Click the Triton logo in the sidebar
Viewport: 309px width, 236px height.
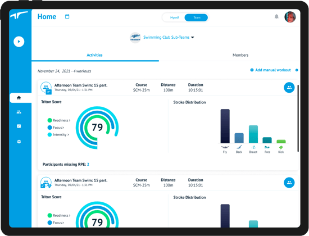[19, 15]
